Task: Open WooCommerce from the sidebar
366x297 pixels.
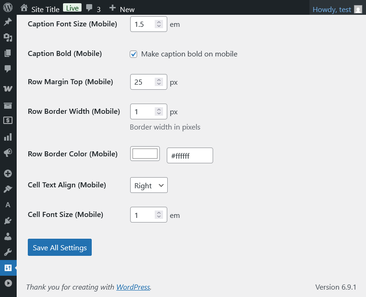Action: coord(8,88)
